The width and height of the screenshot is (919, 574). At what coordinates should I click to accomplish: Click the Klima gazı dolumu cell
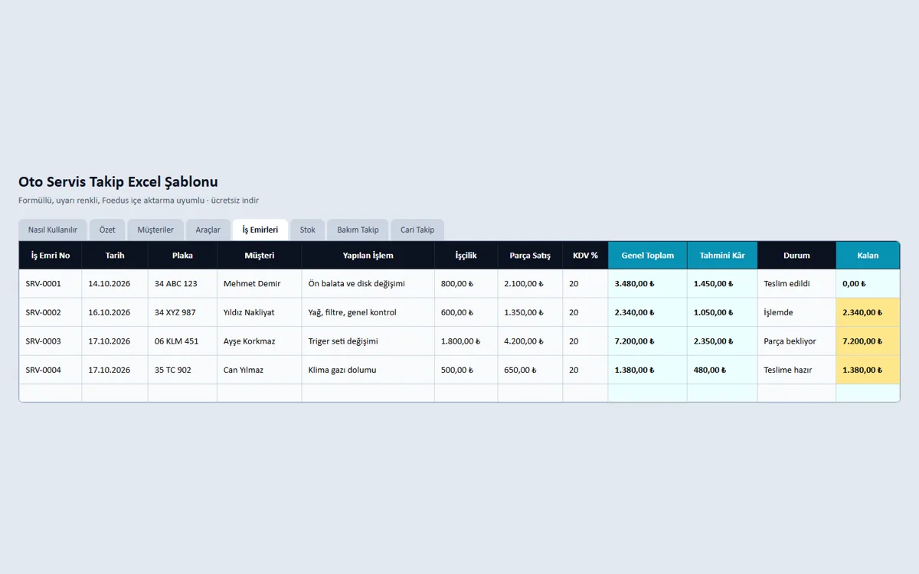tap(368, 370)
